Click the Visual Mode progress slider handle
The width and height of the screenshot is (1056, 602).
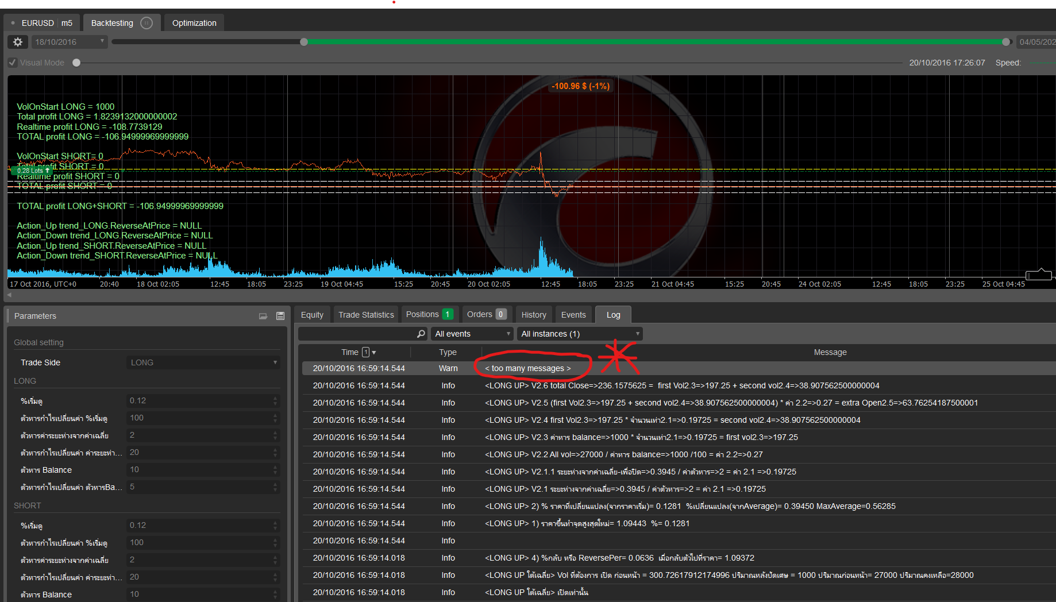click(x=76, y=63)
